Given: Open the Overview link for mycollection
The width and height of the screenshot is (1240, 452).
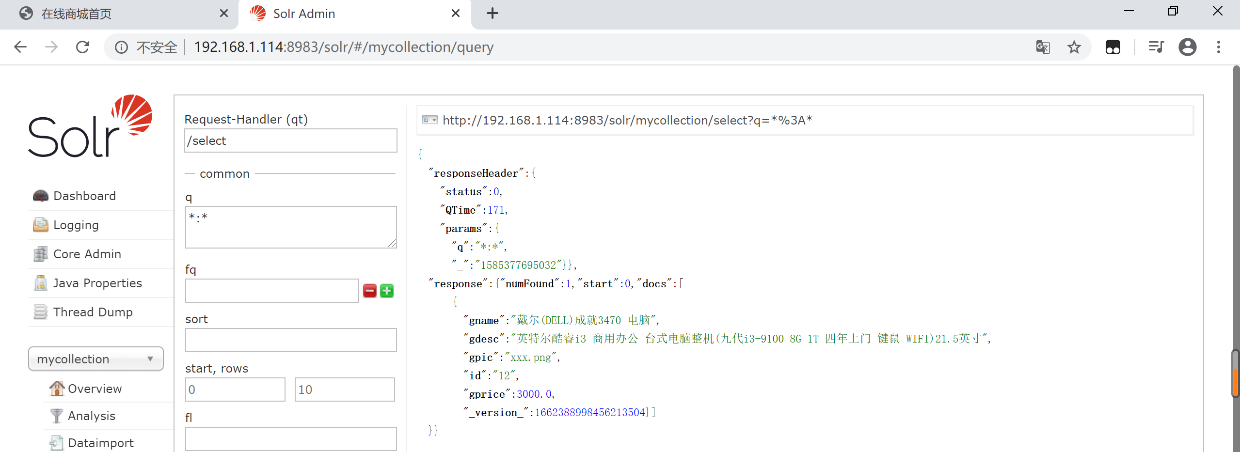Looking at the screenshot, I should [95, 389].
